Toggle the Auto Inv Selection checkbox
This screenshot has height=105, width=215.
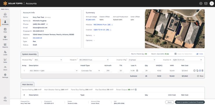175,54
